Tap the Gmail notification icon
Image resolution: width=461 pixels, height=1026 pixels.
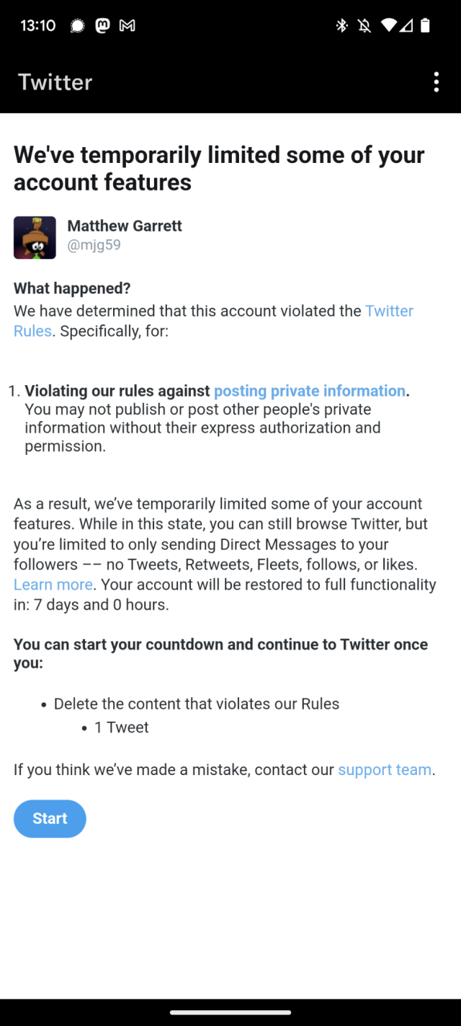click(x=127, y=25)
